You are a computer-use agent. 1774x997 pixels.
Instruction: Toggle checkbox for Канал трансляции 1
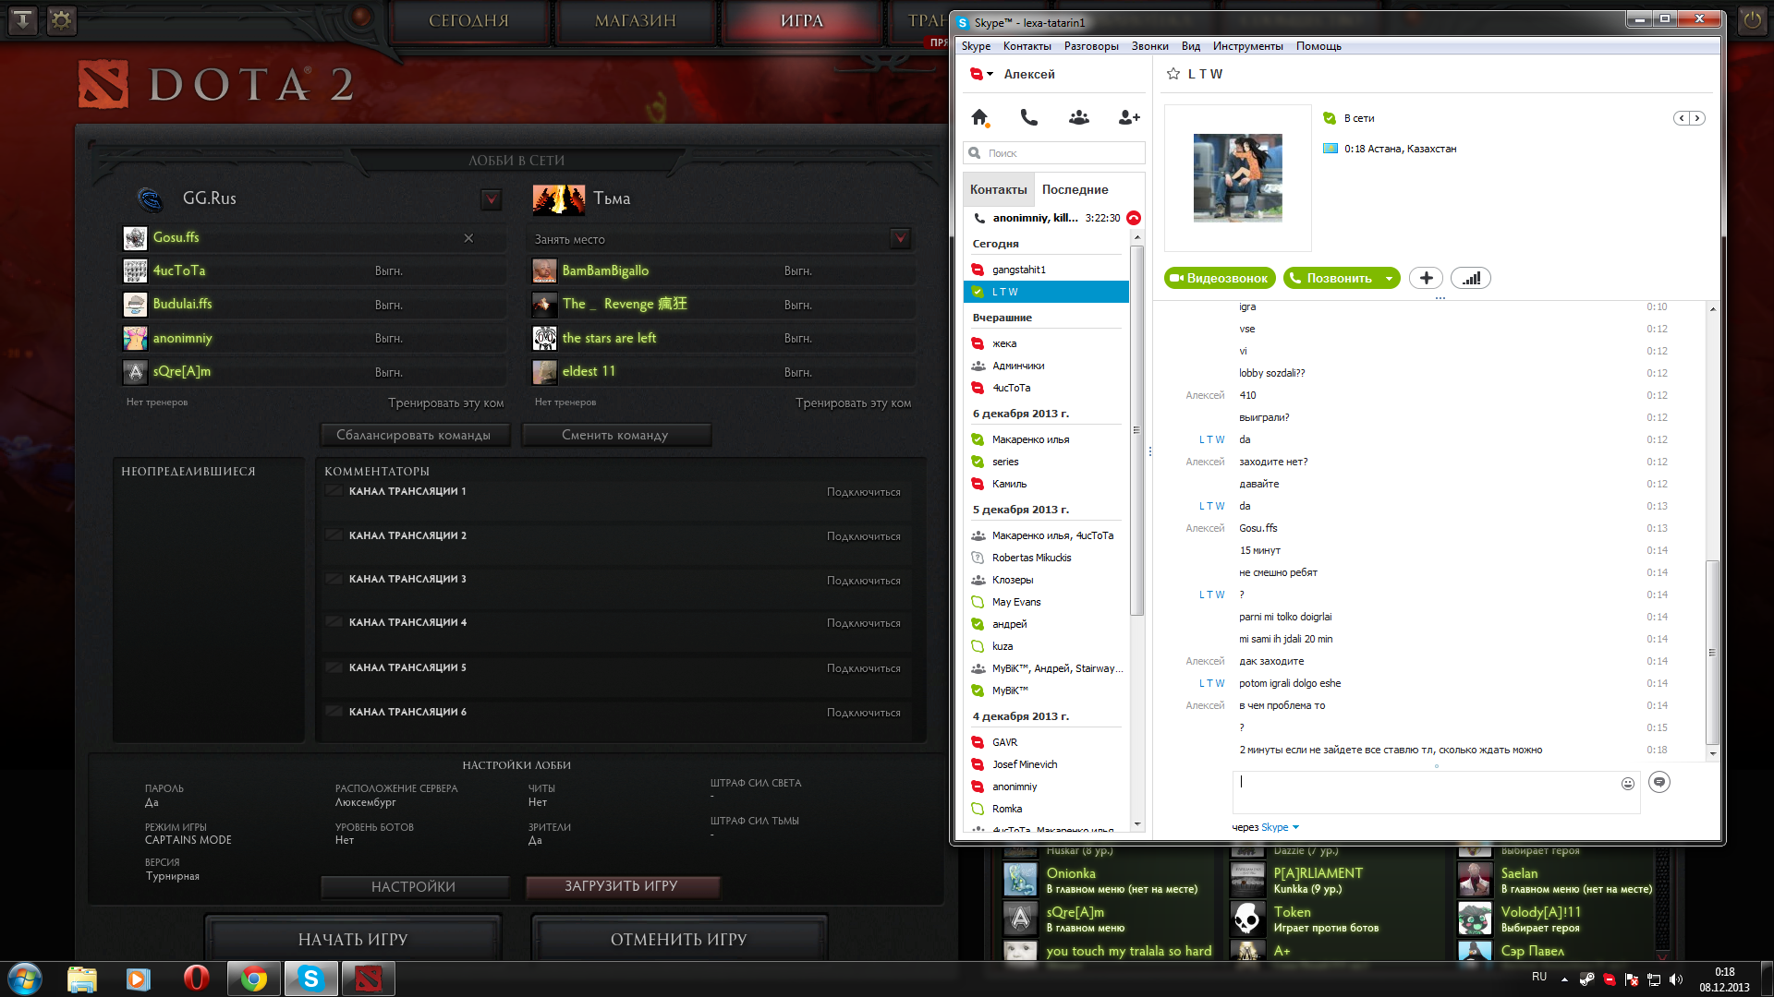[334, 491]
